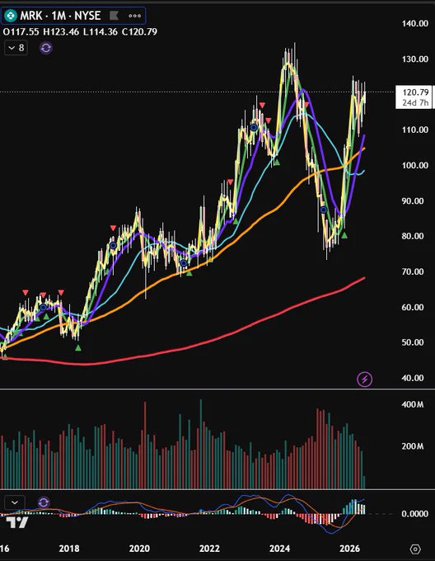The image size is (435, 561).
Task: Click the 2024 time axis label
Action: pos(279,549)
